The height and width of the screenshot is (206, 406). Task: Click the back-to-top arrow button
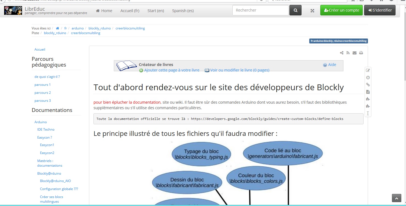397,198
